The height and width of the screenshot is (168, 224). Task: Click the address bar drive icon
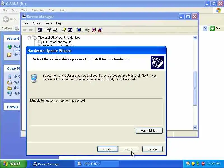click(17, 28)
